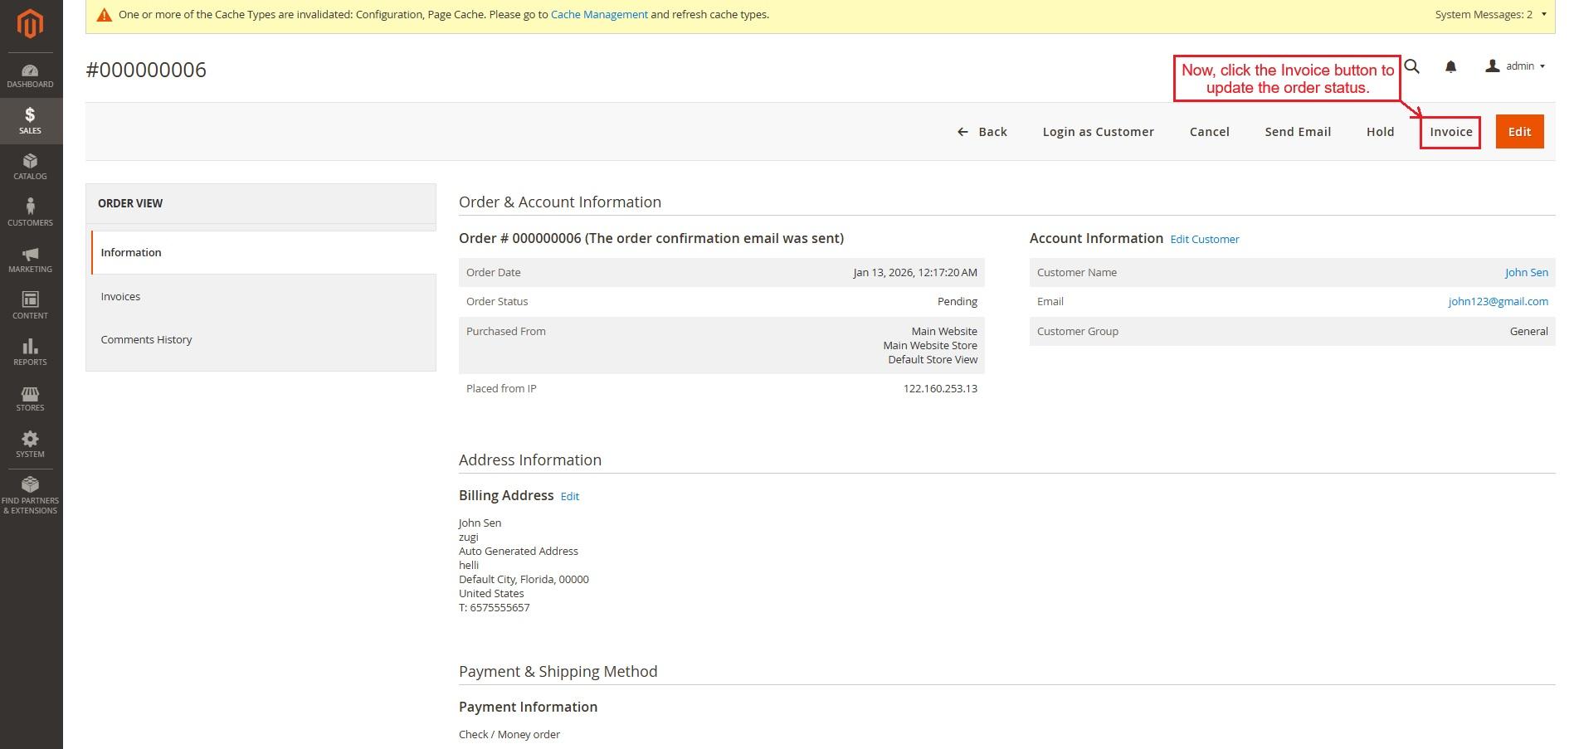Screen dimensions: 1574x749
Task: Expand the System Messages dropdown
Action: tap(1491, 14)
